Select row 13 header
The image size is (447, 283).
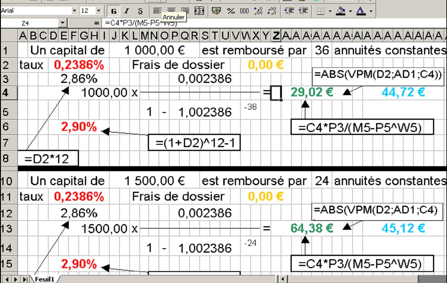9,228
